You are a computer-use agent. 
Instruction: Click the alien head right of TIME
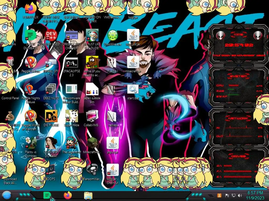pos(258,35)
